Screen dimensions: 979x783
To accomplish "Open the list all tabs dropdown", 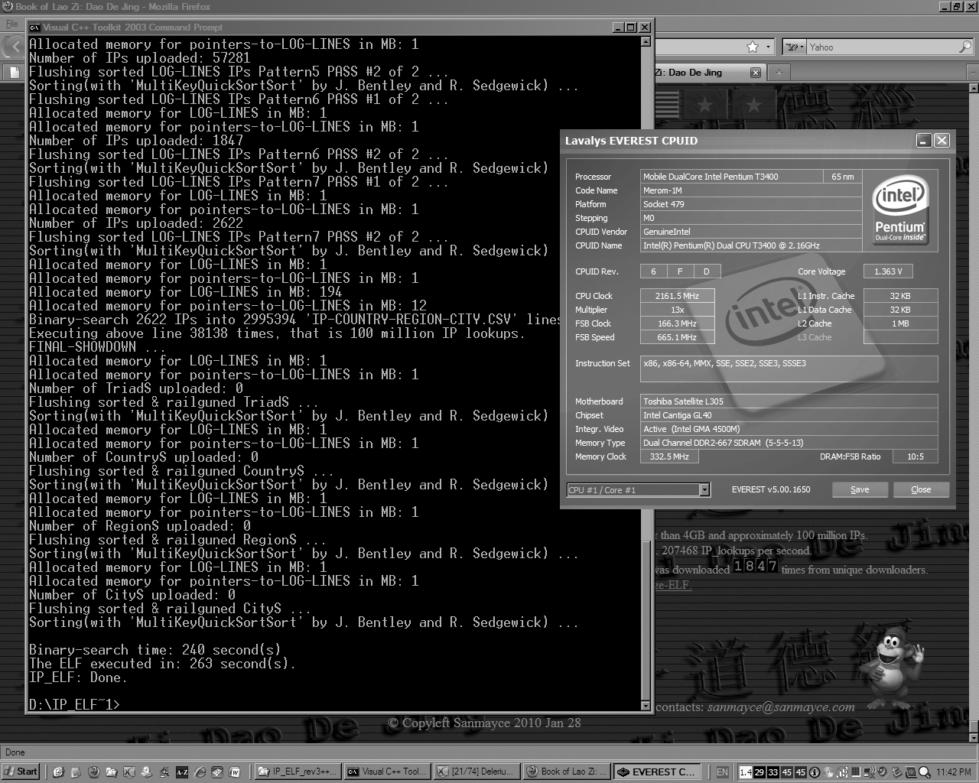I will [x=973, y=73].
